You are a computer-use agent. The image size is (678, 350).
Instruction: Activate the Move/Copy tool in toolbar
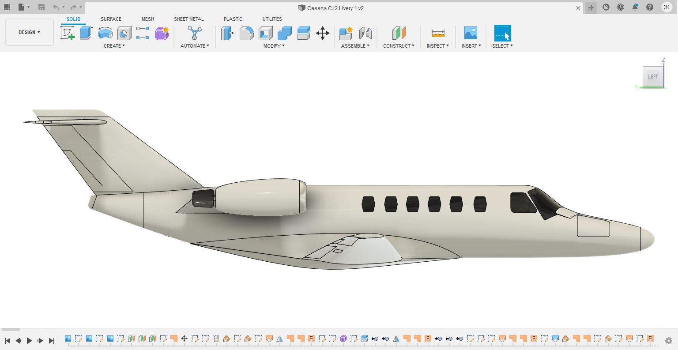(x=323, y=33)
